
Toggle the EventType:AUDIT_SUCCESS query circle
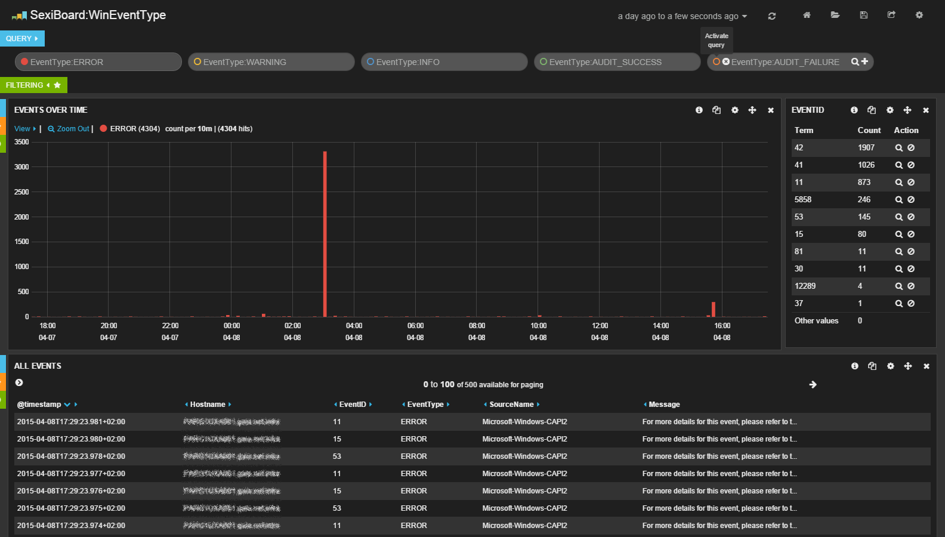click(543, 61)
